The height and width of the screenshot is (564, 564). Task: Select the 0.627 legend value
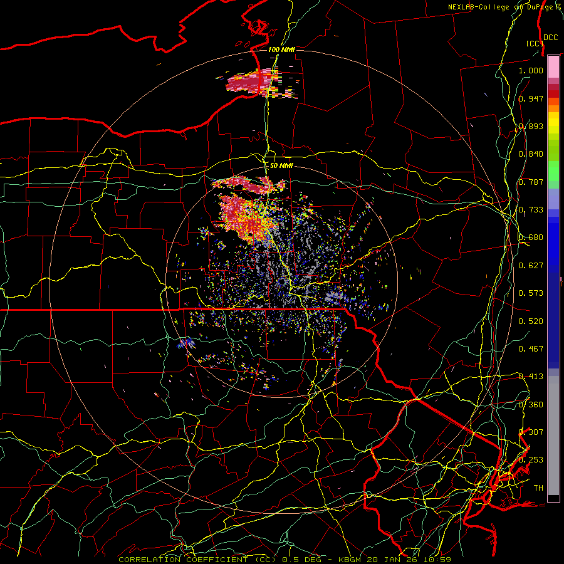click(x=531, y=266)
